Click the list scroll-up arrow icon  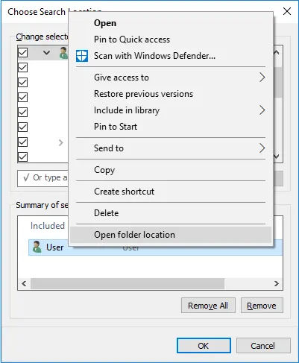click(x=276, y=52)
